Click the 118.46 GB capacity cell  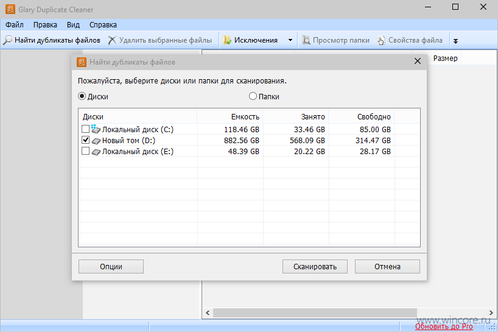(241, 129)
